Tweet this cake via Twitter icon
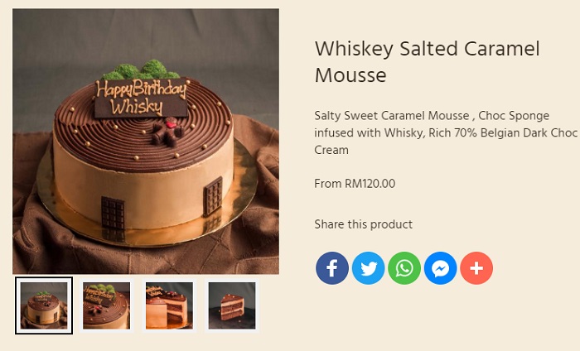This screenshot has height=351, width=580. pos(368,268)
